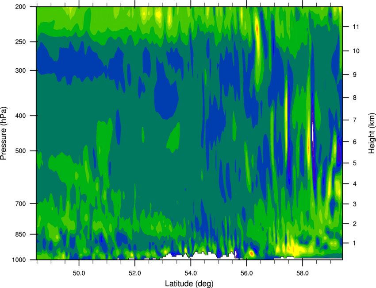Click the 1 km height label
This screenshot has width=376, height=288.
click(355, 243)
